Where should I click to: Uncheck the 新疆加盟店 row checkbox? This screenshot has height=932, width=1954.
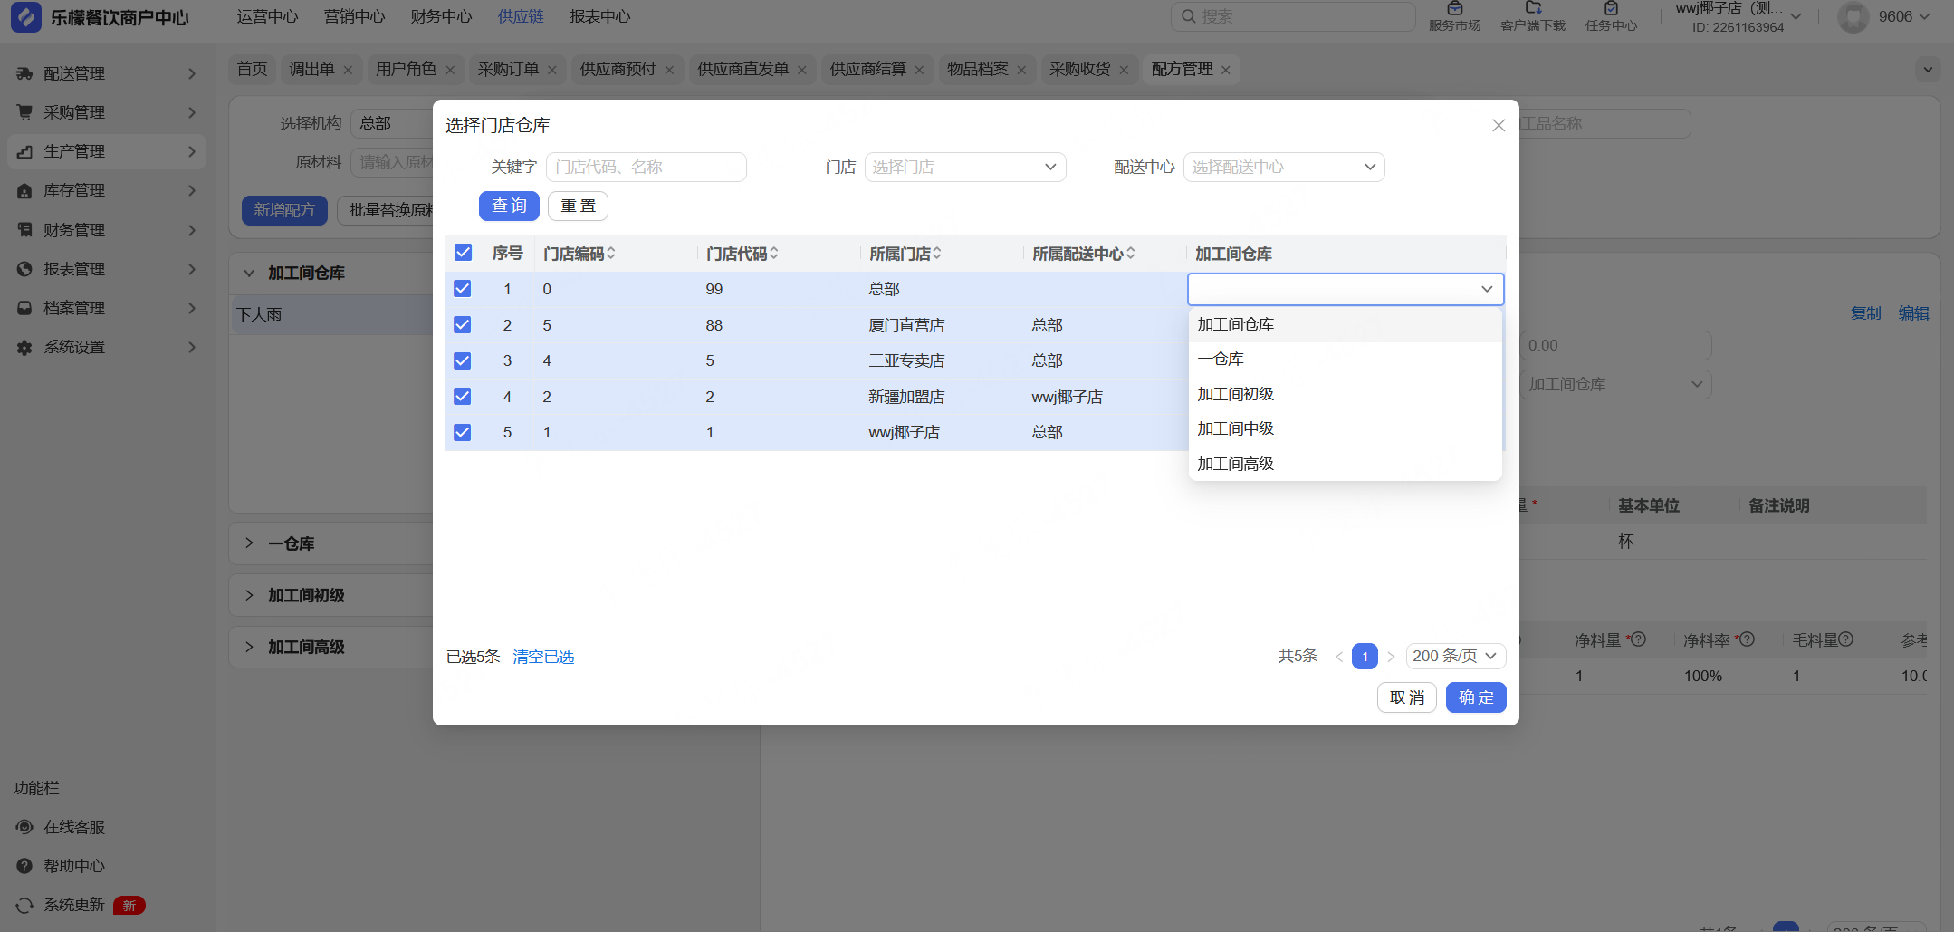[463, 396]
